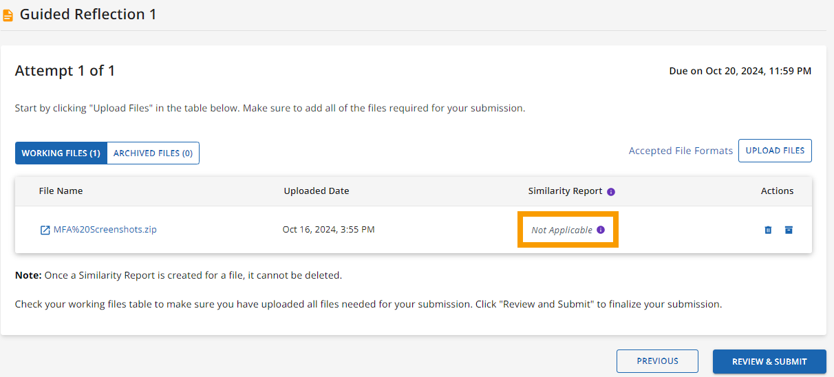Click the Upload Files button
The image size is (834, 377).
775,151
